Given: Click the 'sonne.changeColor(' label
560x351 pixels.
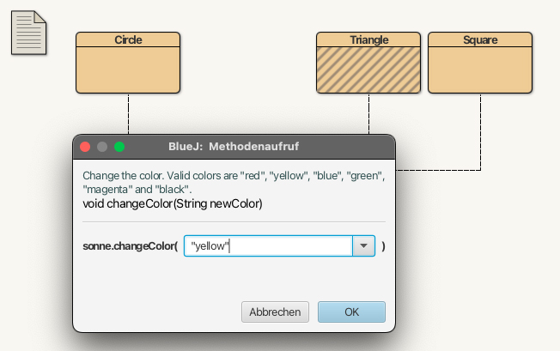Looking at the screenshot, I should 131,246.
